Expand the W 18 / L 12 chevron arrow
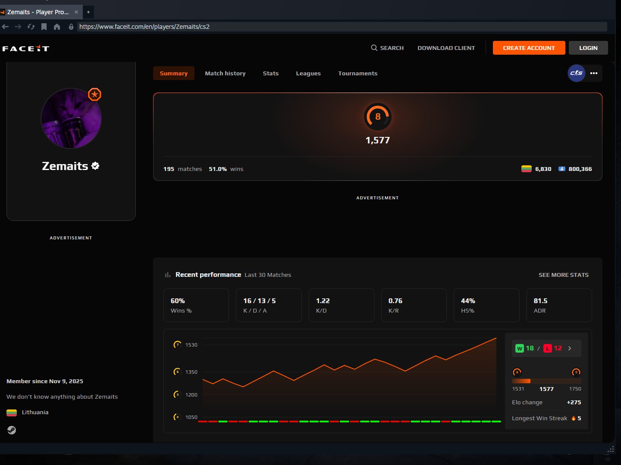 click(x=570, y=348)
